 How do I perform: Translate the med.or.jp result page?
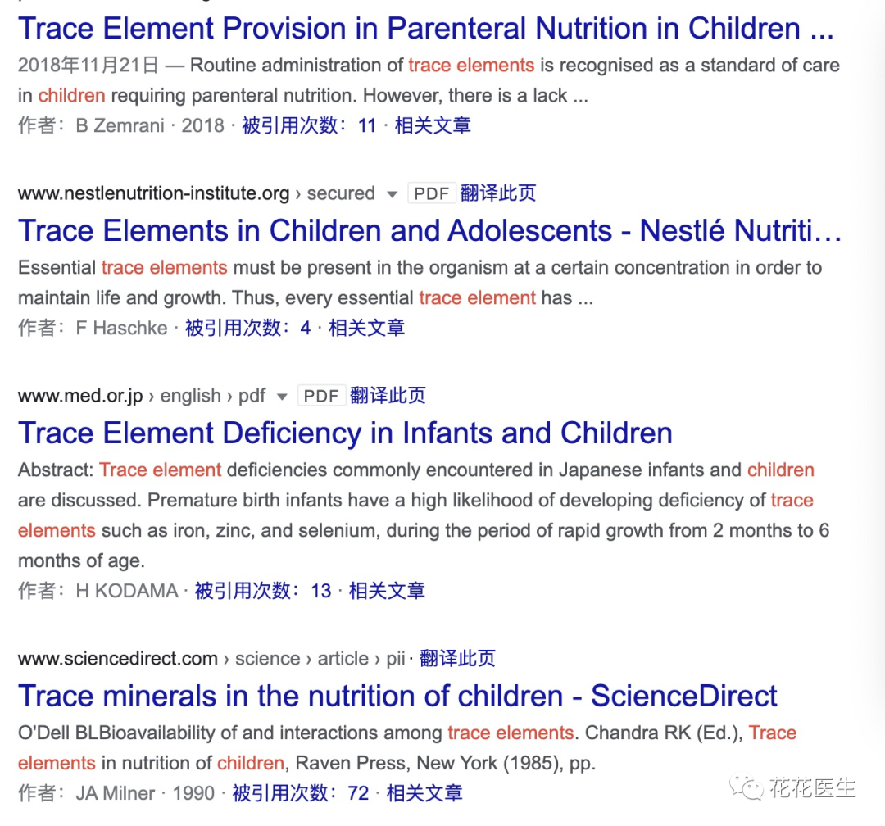(388, 396)
